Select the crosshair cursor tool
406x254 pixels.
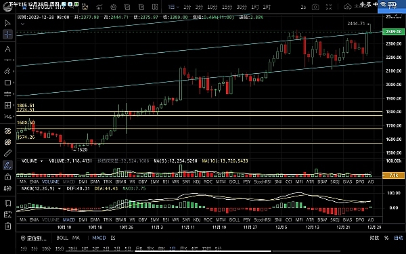point(7,35)
